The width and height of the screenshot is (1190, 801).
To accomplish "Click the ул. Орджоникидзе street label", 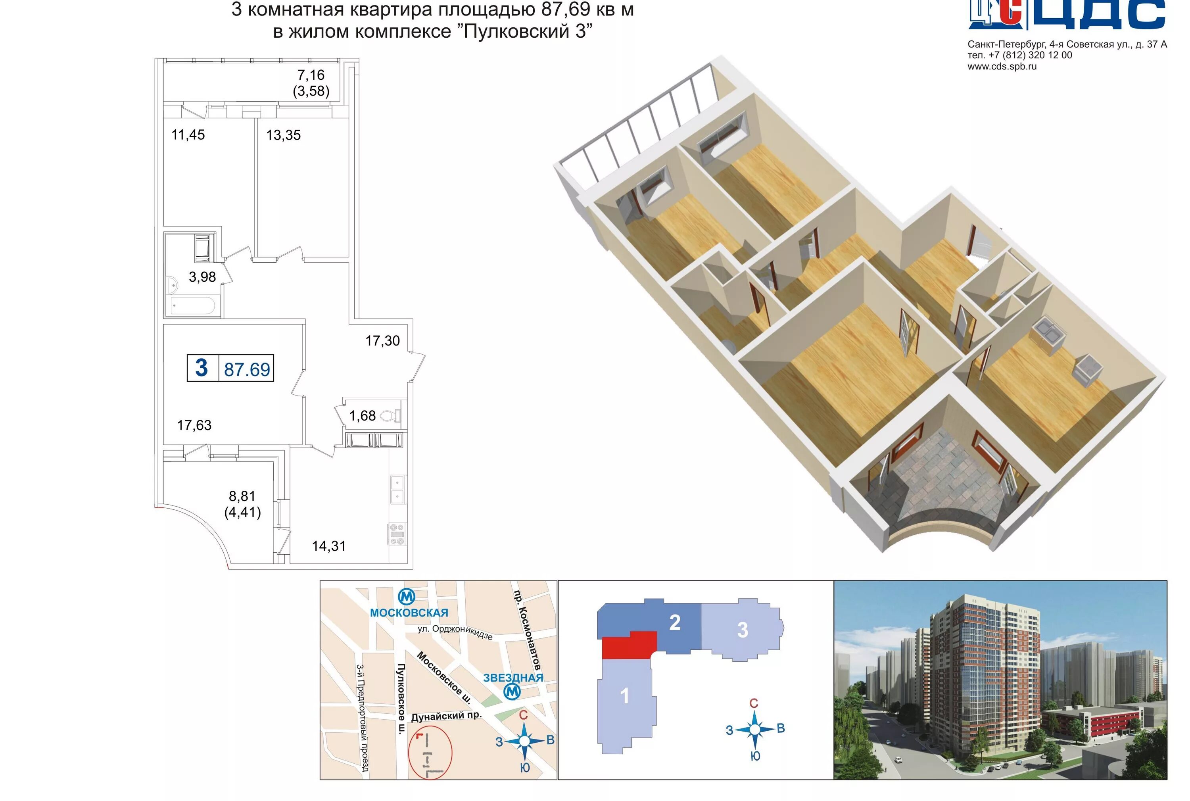I will click(x=455, y=632).
